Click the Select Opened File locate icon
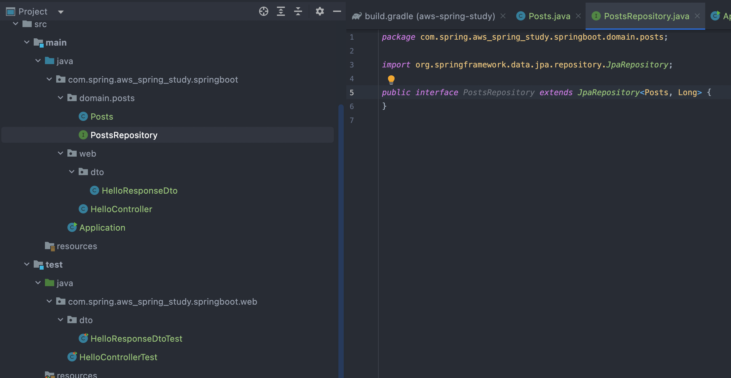Viewport: 731px width, 378px height. click(263, 12)
